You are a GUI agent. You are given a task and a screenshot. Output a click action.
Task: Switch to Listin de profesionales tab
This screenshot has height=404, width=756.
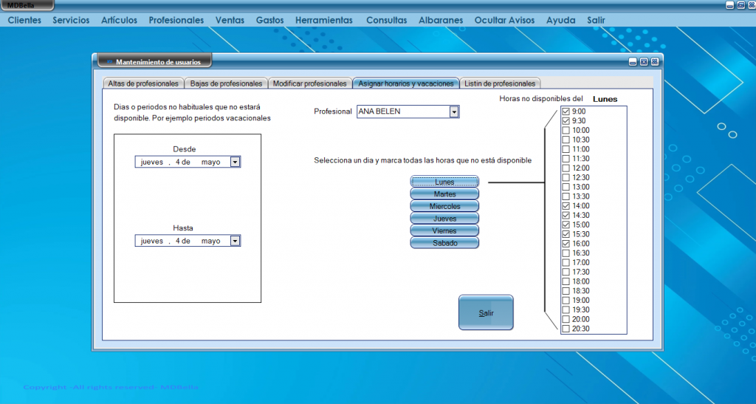tap(500, 83)
